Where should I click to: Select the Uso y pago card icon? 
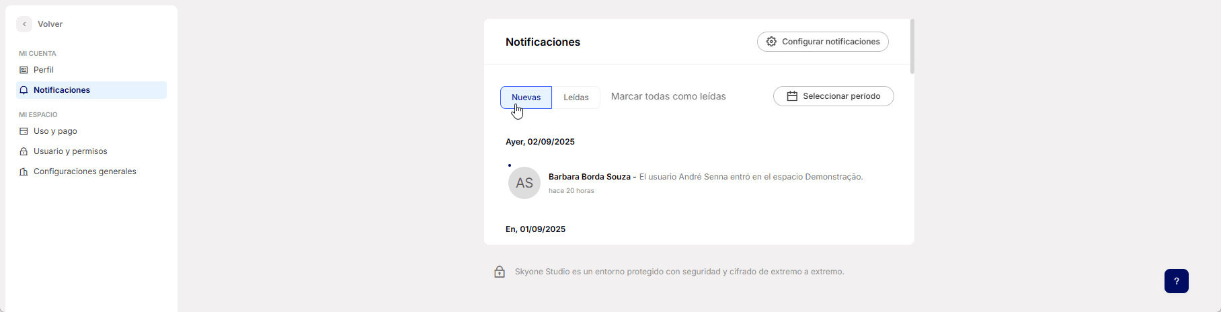click(24, 131)
